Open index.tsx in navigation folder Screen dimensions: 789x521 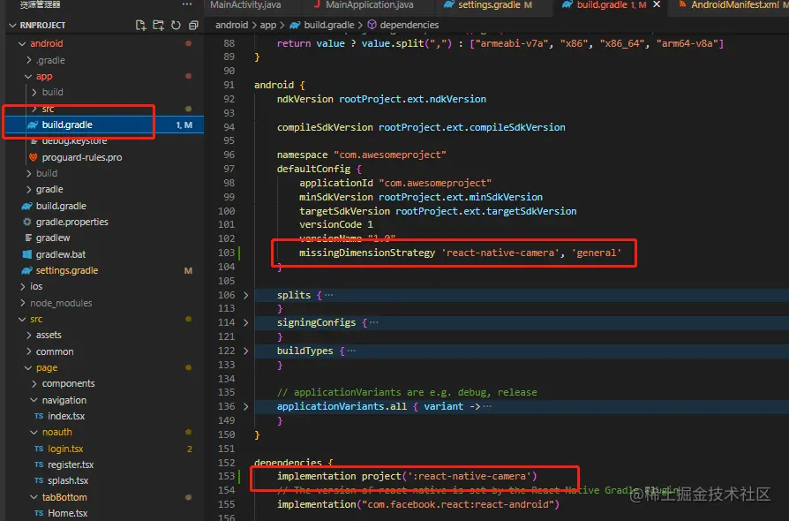pyautogui.click(x=66, y=416)
